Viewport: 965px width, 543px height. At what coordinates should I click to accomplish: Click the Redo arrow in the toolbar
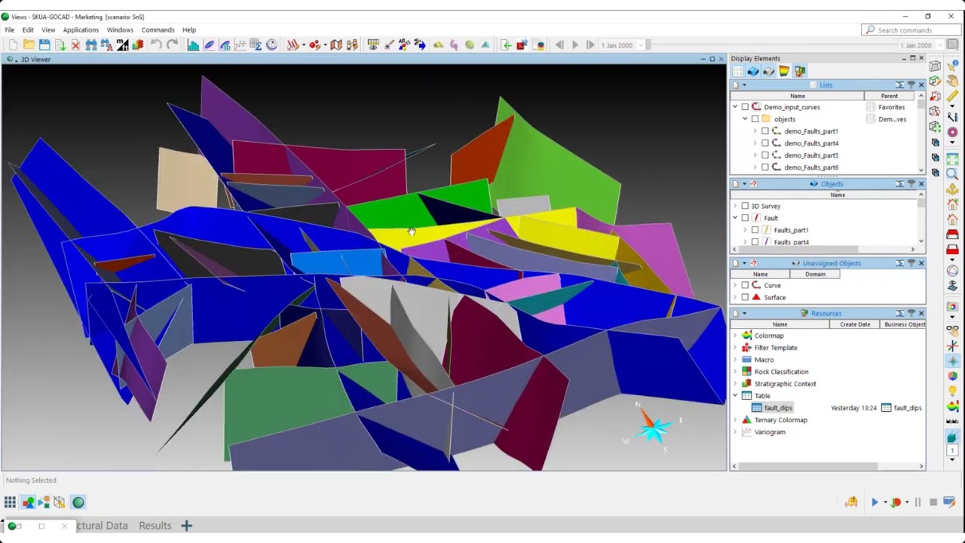tap(173, 45)
